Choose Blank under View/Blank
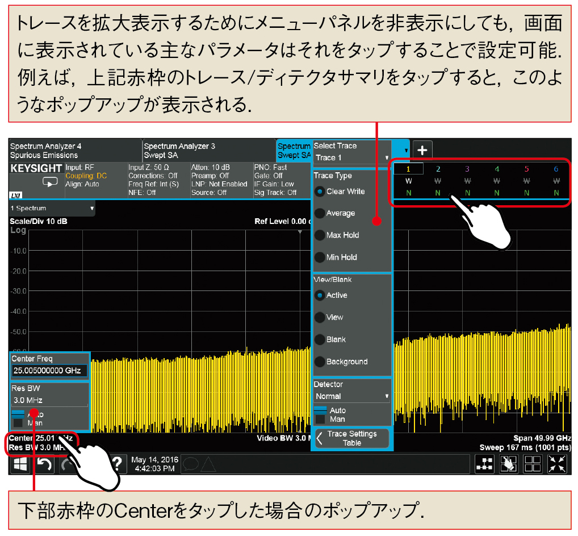Viewport: 578px width, 536px height. [x=330, y=339]
